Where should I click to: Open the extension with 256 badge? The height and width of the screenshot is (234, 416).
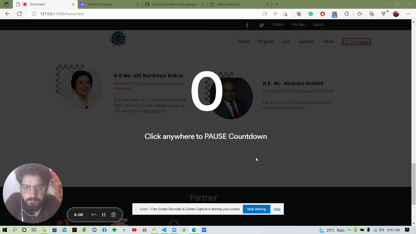click(x=334, y=14)
